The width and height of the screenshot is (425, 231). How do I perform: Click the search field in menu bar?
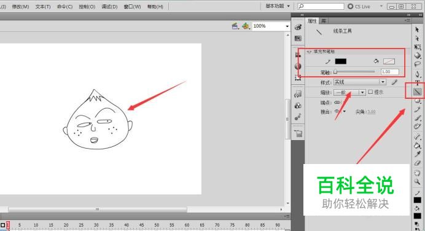point(321,6)
